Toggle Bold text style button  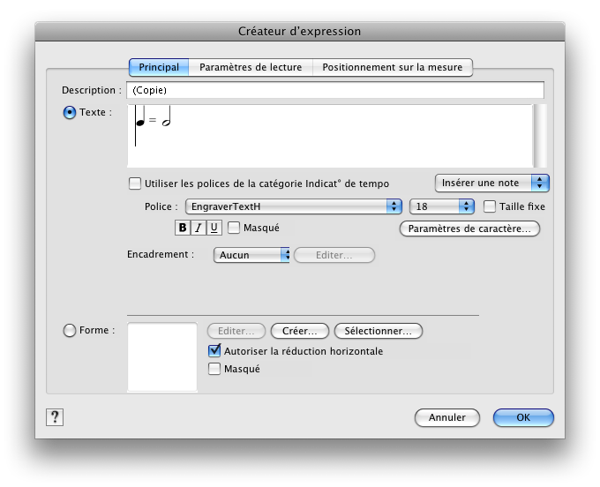183,228
